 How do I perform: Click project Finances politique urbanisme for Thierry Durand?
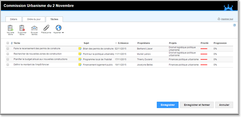(184, 59)
